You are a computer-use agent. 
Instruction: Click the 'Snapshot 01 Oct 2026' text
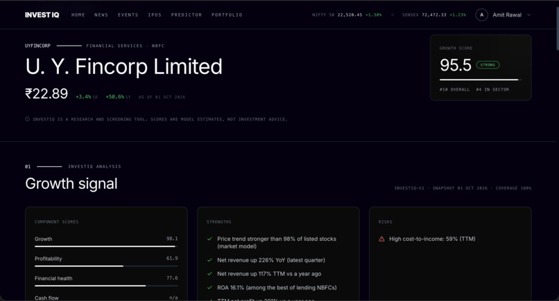pos(460,188)
